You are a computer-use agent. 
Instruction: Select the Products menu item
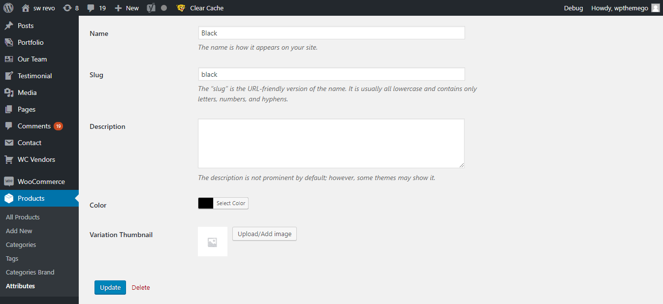[x=39, y=198]
